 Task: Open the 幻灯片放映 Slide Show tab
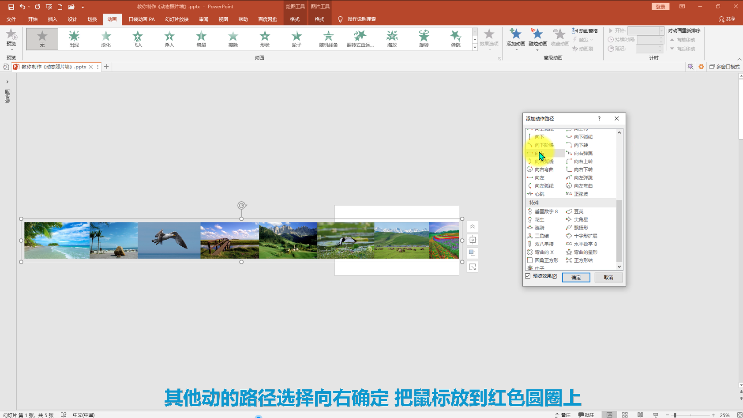point(176,19)
